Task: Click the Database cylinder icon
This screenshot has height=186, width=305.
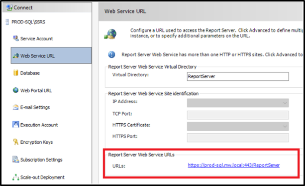Action: [15, 73]
